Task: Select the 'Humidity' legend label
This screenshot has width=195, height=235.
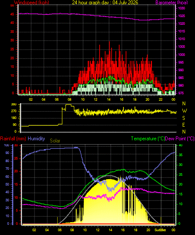Action: point(36,139)
